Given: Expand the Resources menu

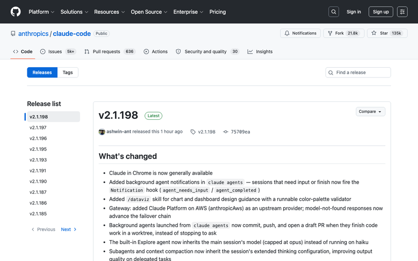Looking at the screenshot, I should [x=109, y=12].
